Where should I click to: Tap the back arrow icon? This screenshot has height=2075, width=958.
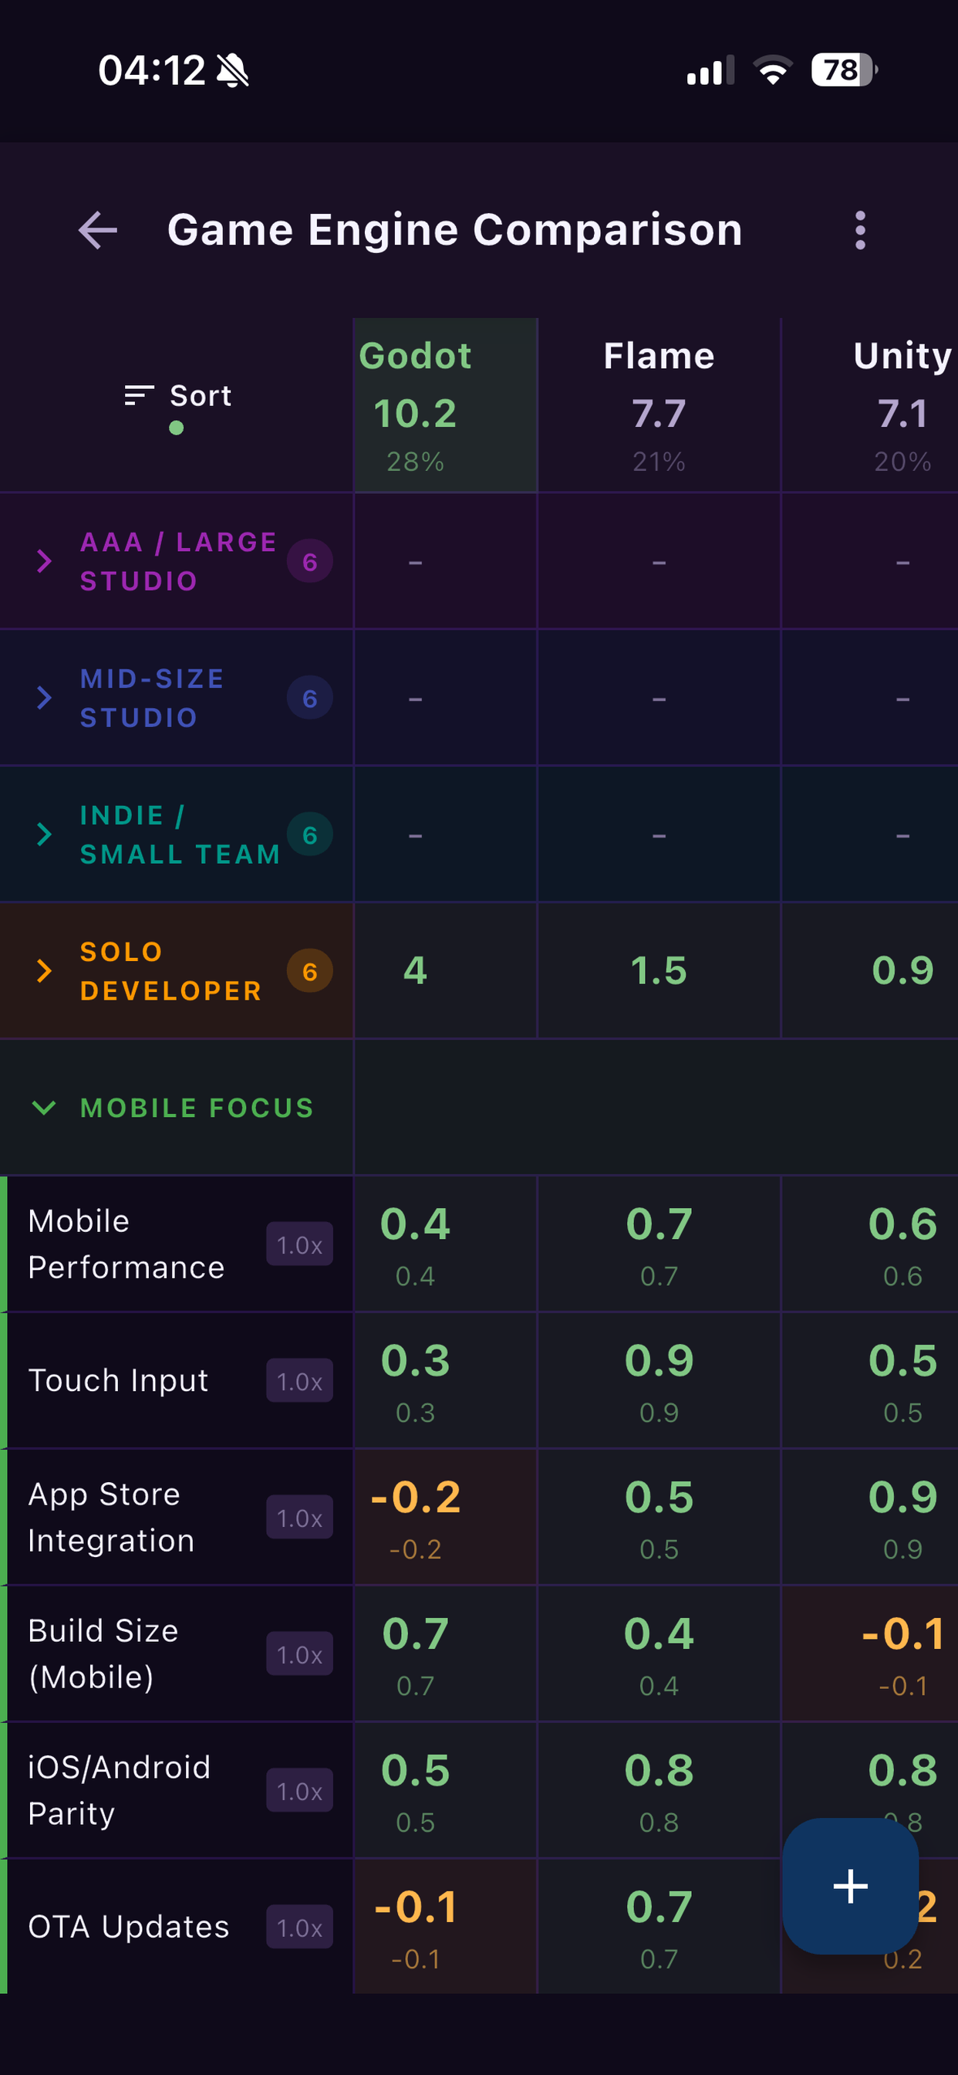(x=97, y=230)
